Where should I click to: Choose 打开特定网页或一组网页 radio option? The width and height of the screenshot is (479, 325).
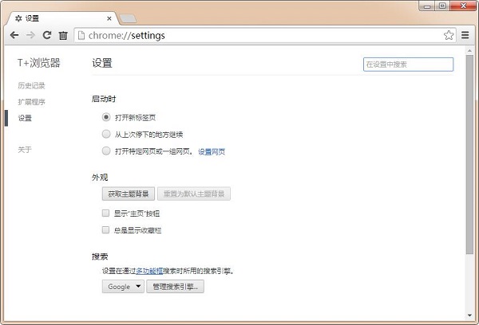tap(106, 151)
